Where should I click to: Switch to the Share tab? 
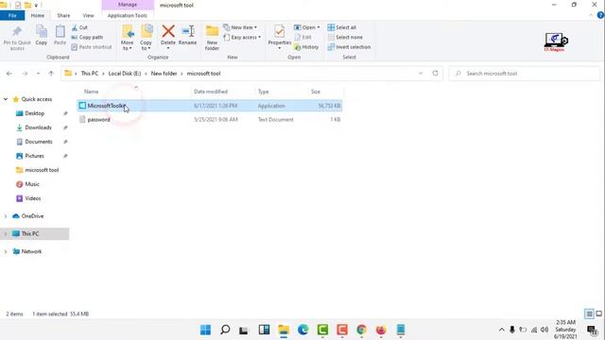pos(63,15)
